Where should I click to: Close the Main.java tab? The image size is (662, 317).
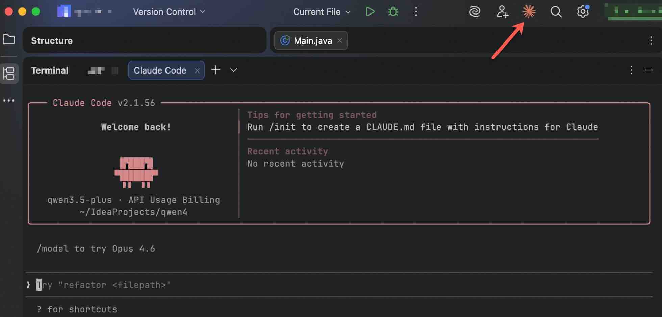point(340,40)
